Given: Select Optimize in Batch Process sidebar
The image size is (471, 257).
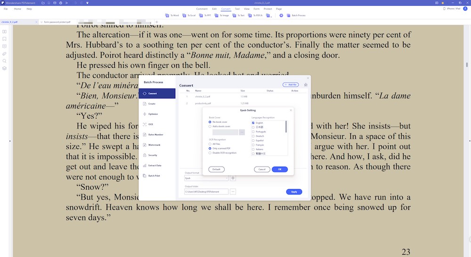Looking at the screenshot, I should pyautogui.click(x=157, y=114).
